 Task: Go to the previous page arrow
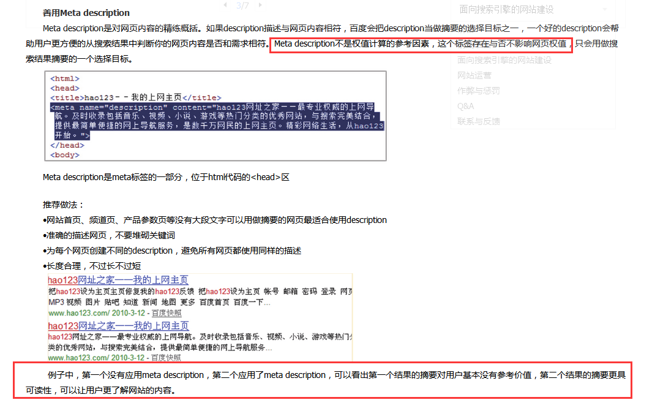[x=224, y=5]
